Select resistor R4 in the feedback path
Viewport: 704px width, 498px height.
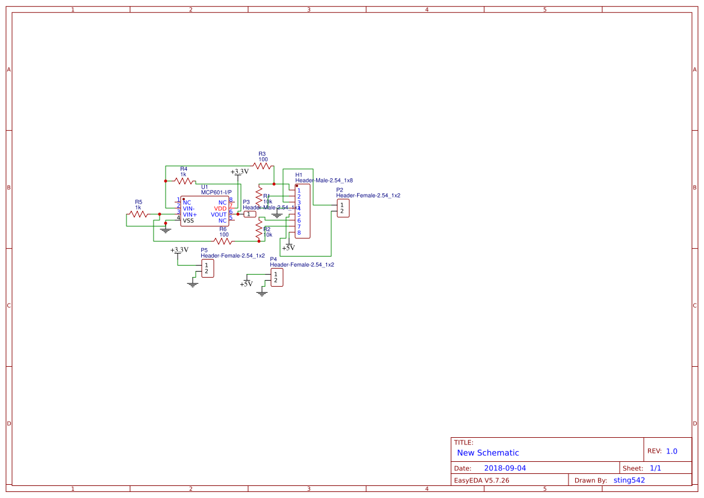click(x=184, y=182)
